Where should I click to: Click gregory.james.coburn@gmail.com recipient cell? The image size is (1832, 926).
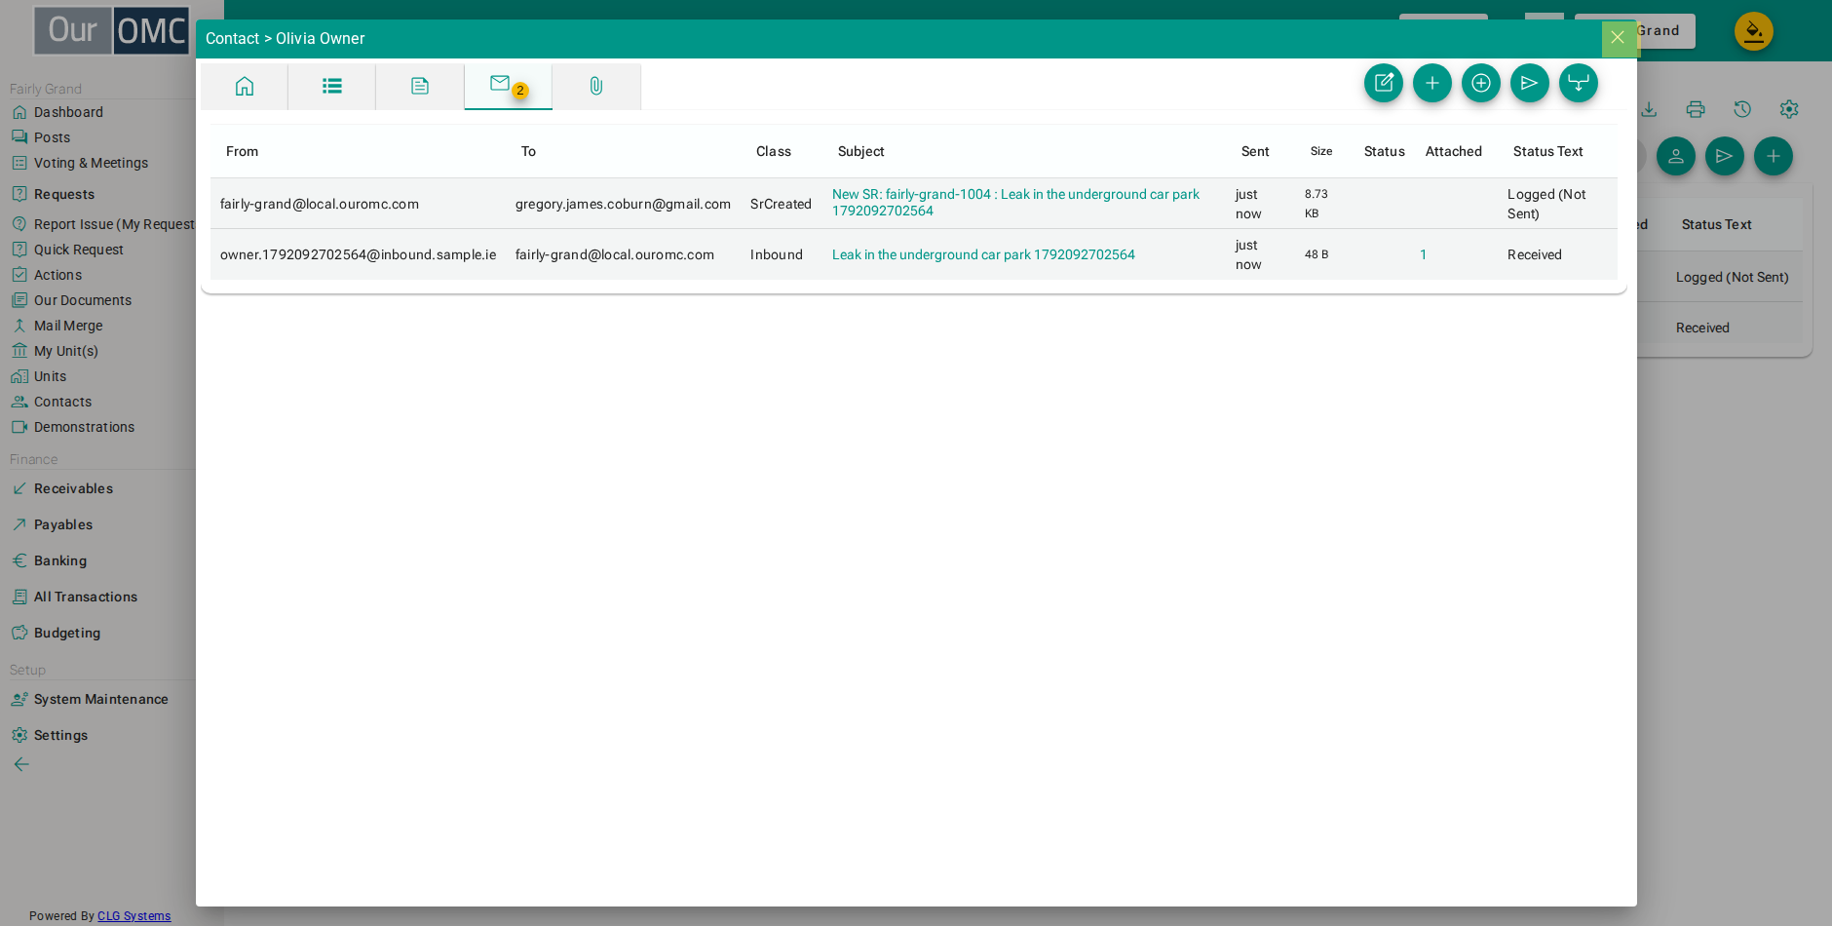(x=623, y=204)
